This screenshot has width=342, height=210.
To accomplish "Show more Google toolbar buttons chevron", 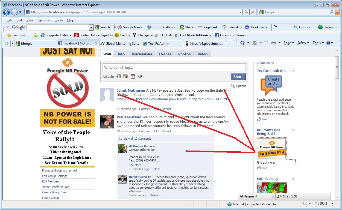I will (276, 27).
